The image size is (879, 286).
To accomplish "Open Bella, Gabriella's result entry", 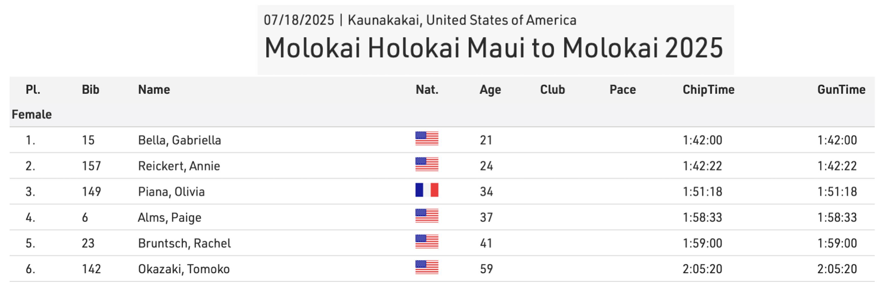I will [179, 140].
